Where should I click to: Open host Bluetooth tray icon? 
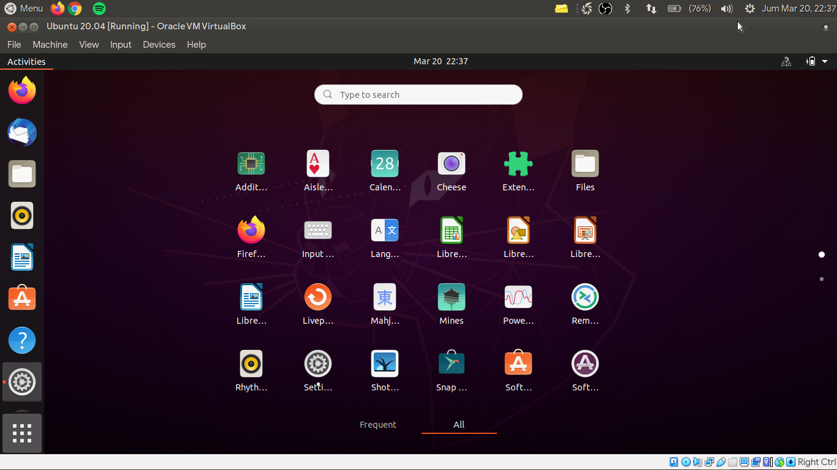pyautogui.click(x=627, y=9)
